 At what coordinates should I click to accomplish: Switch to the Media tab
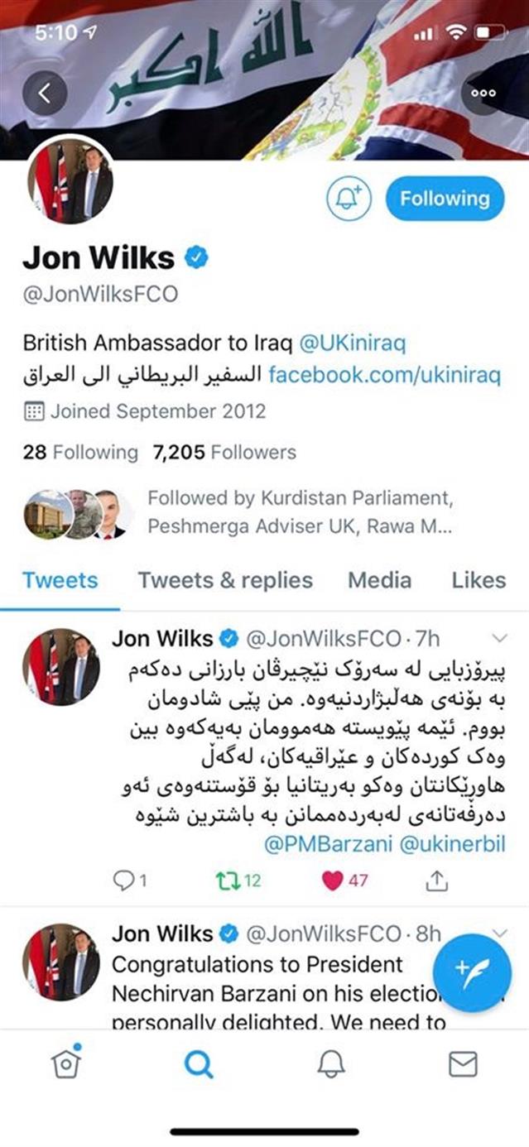[379, 580]
